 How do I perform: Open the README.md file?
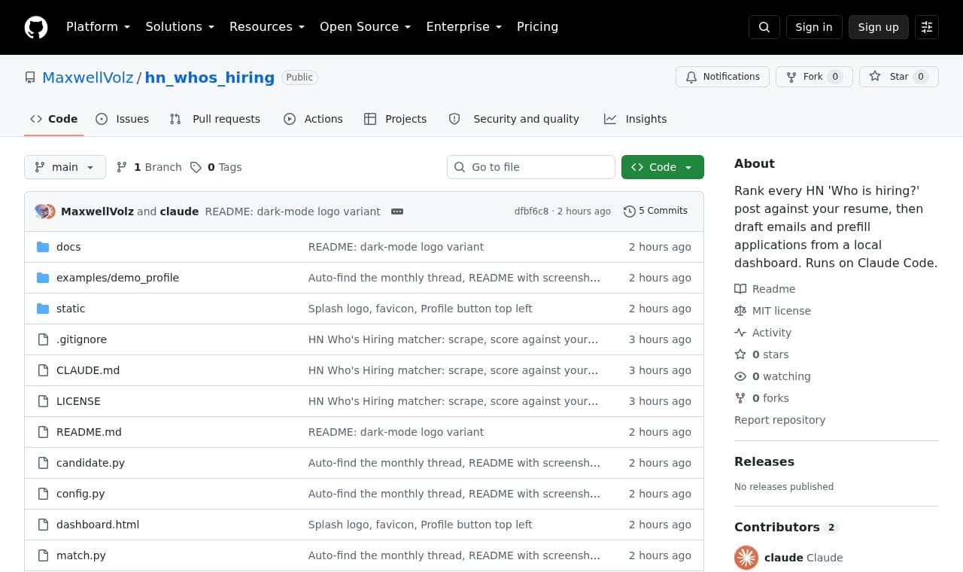point(89,432)
